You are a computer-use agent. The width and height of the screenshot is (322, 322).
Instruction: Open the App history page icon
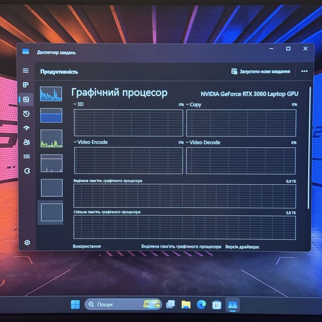(26, 114)
